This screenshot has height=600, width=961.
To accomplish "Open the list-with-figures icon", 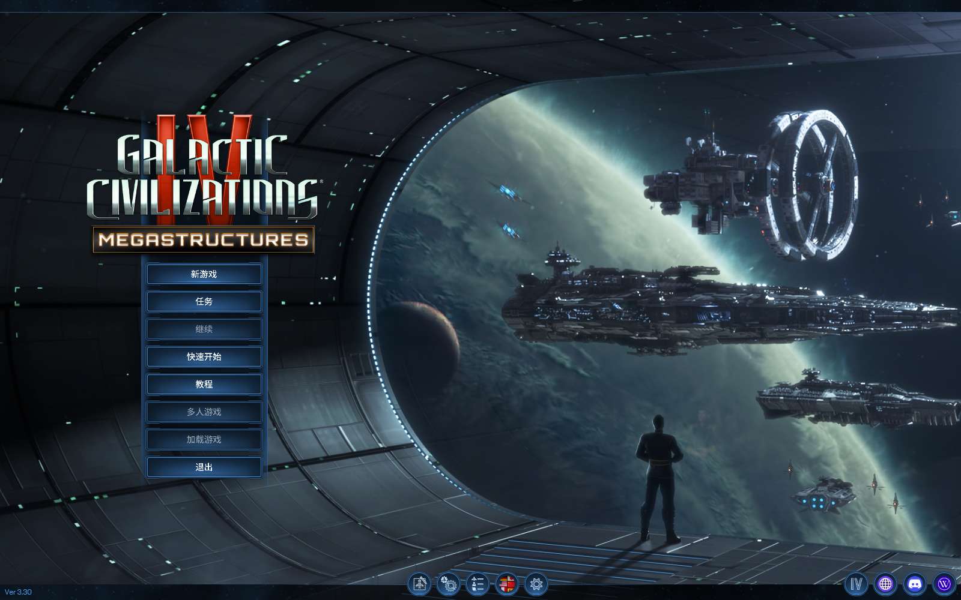I will click(x=477, y=583).
